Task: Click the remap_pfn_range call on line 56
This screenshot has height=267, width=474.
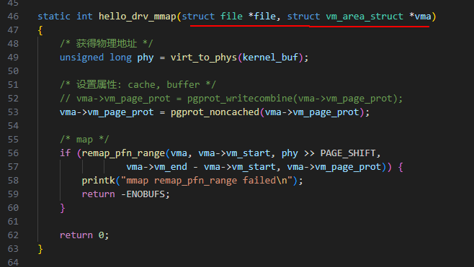Action: coord(123,153)
